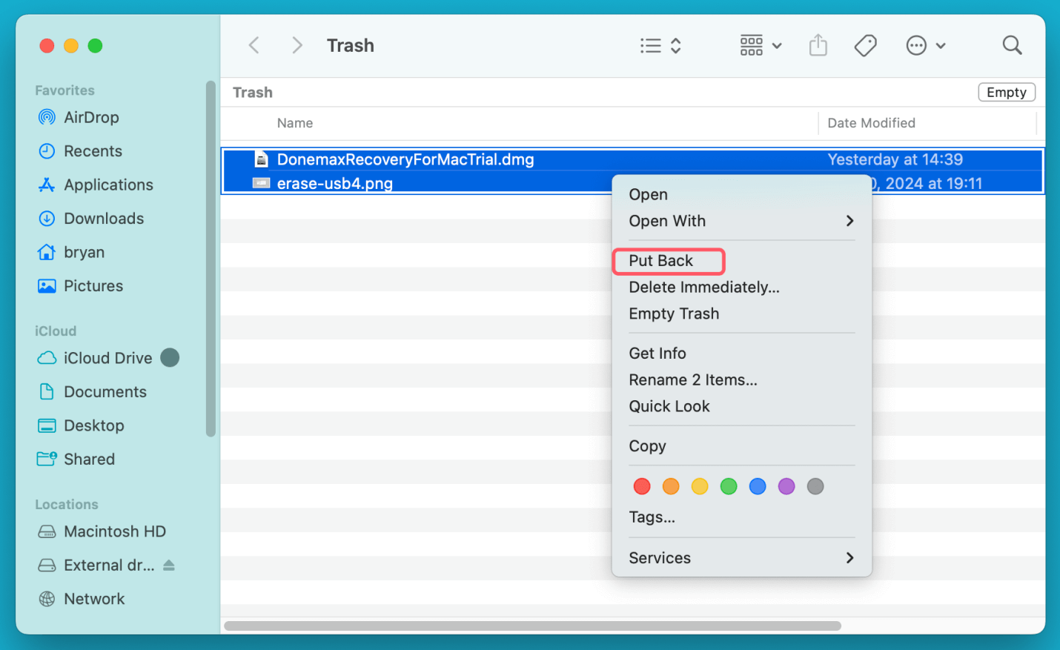Image resolution: width=1060 pixels, height=650 pixels.
Task: Click the Search magnifier icon
Action: [1012, 45]
